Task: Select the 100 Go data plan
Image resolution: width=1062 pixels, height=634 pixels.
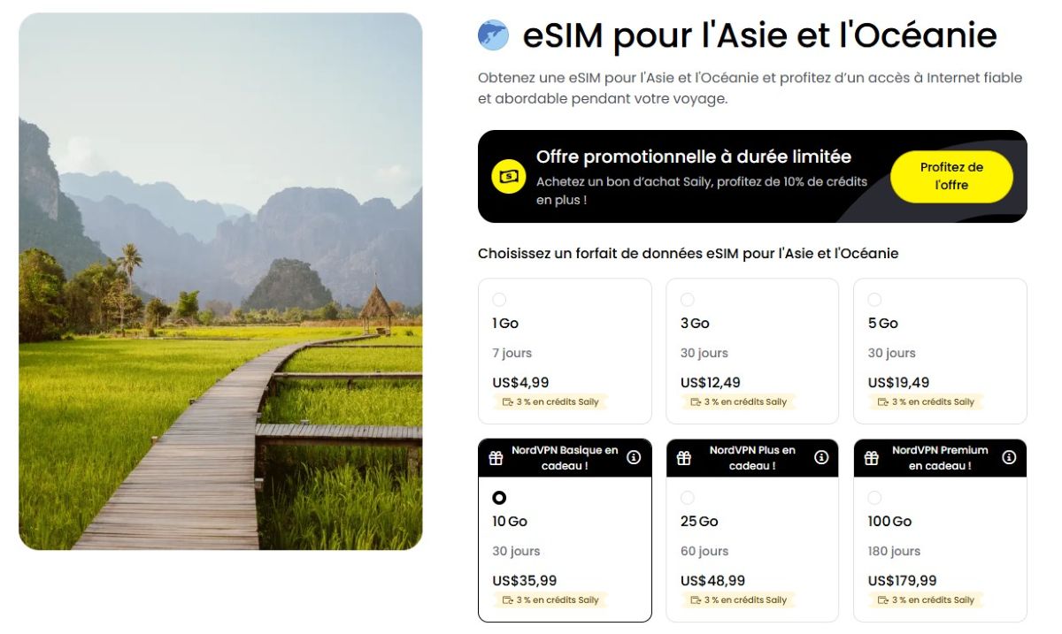Action: [x=874, y=497]
